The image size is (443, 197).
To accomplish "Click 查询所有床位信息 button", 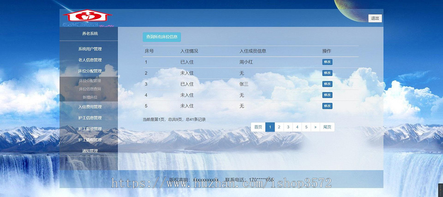I will pos(161,37).
